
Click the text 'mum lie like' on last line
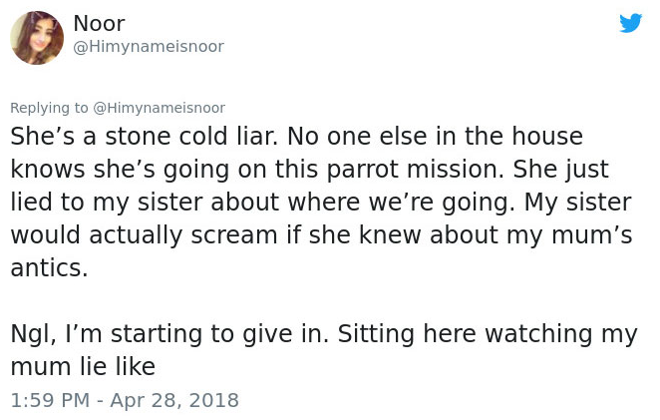[83, 366]
